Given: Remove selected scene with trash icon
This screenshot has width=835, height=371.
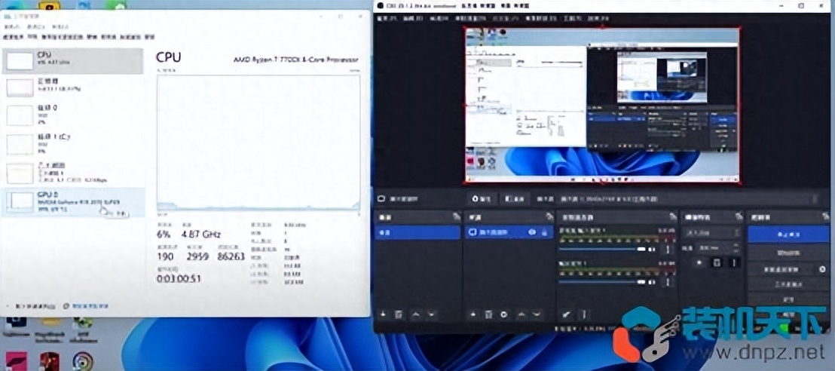Looking at the screenshot, I should 399,314.
